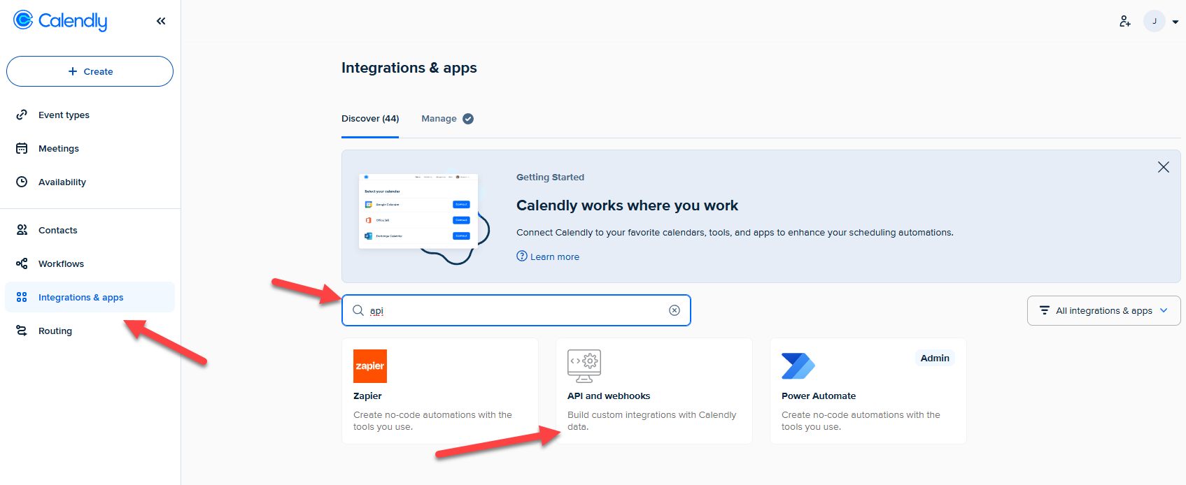Click Zapier description text

[x=432, y=421]
